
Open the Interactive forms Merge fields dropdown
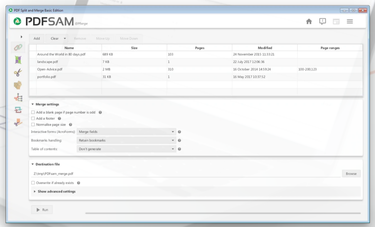click(x=126, y=132)
